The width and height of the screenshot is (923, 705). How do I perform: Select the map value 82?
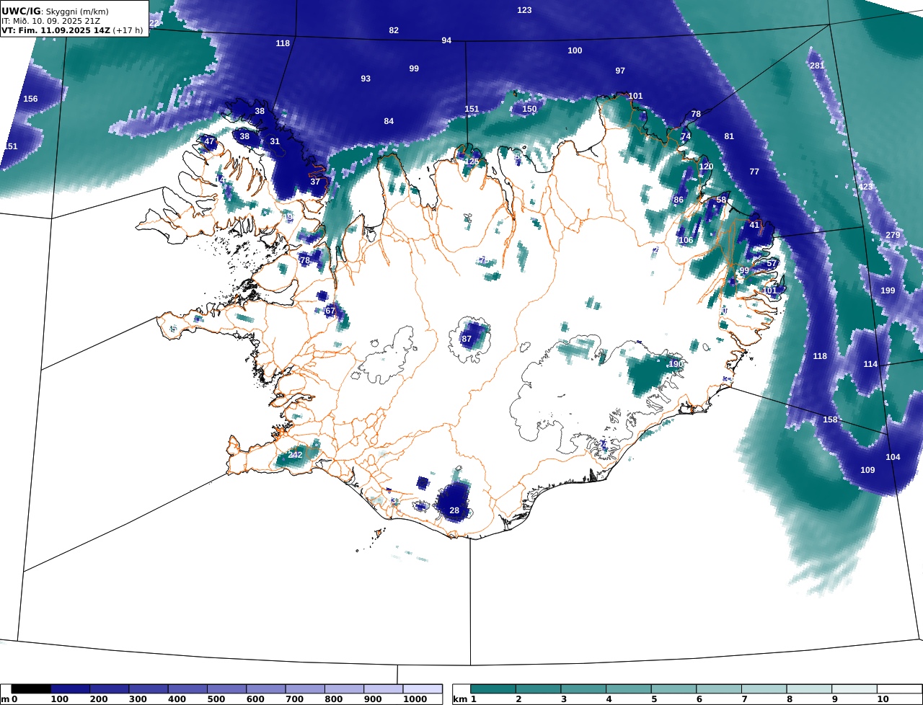tap(394, 30)
